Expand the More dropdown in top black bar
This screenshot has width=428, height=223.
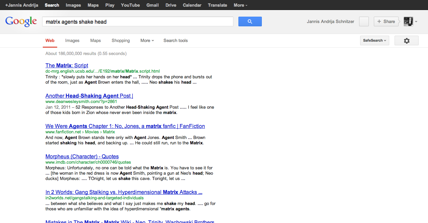pos(240,5)
